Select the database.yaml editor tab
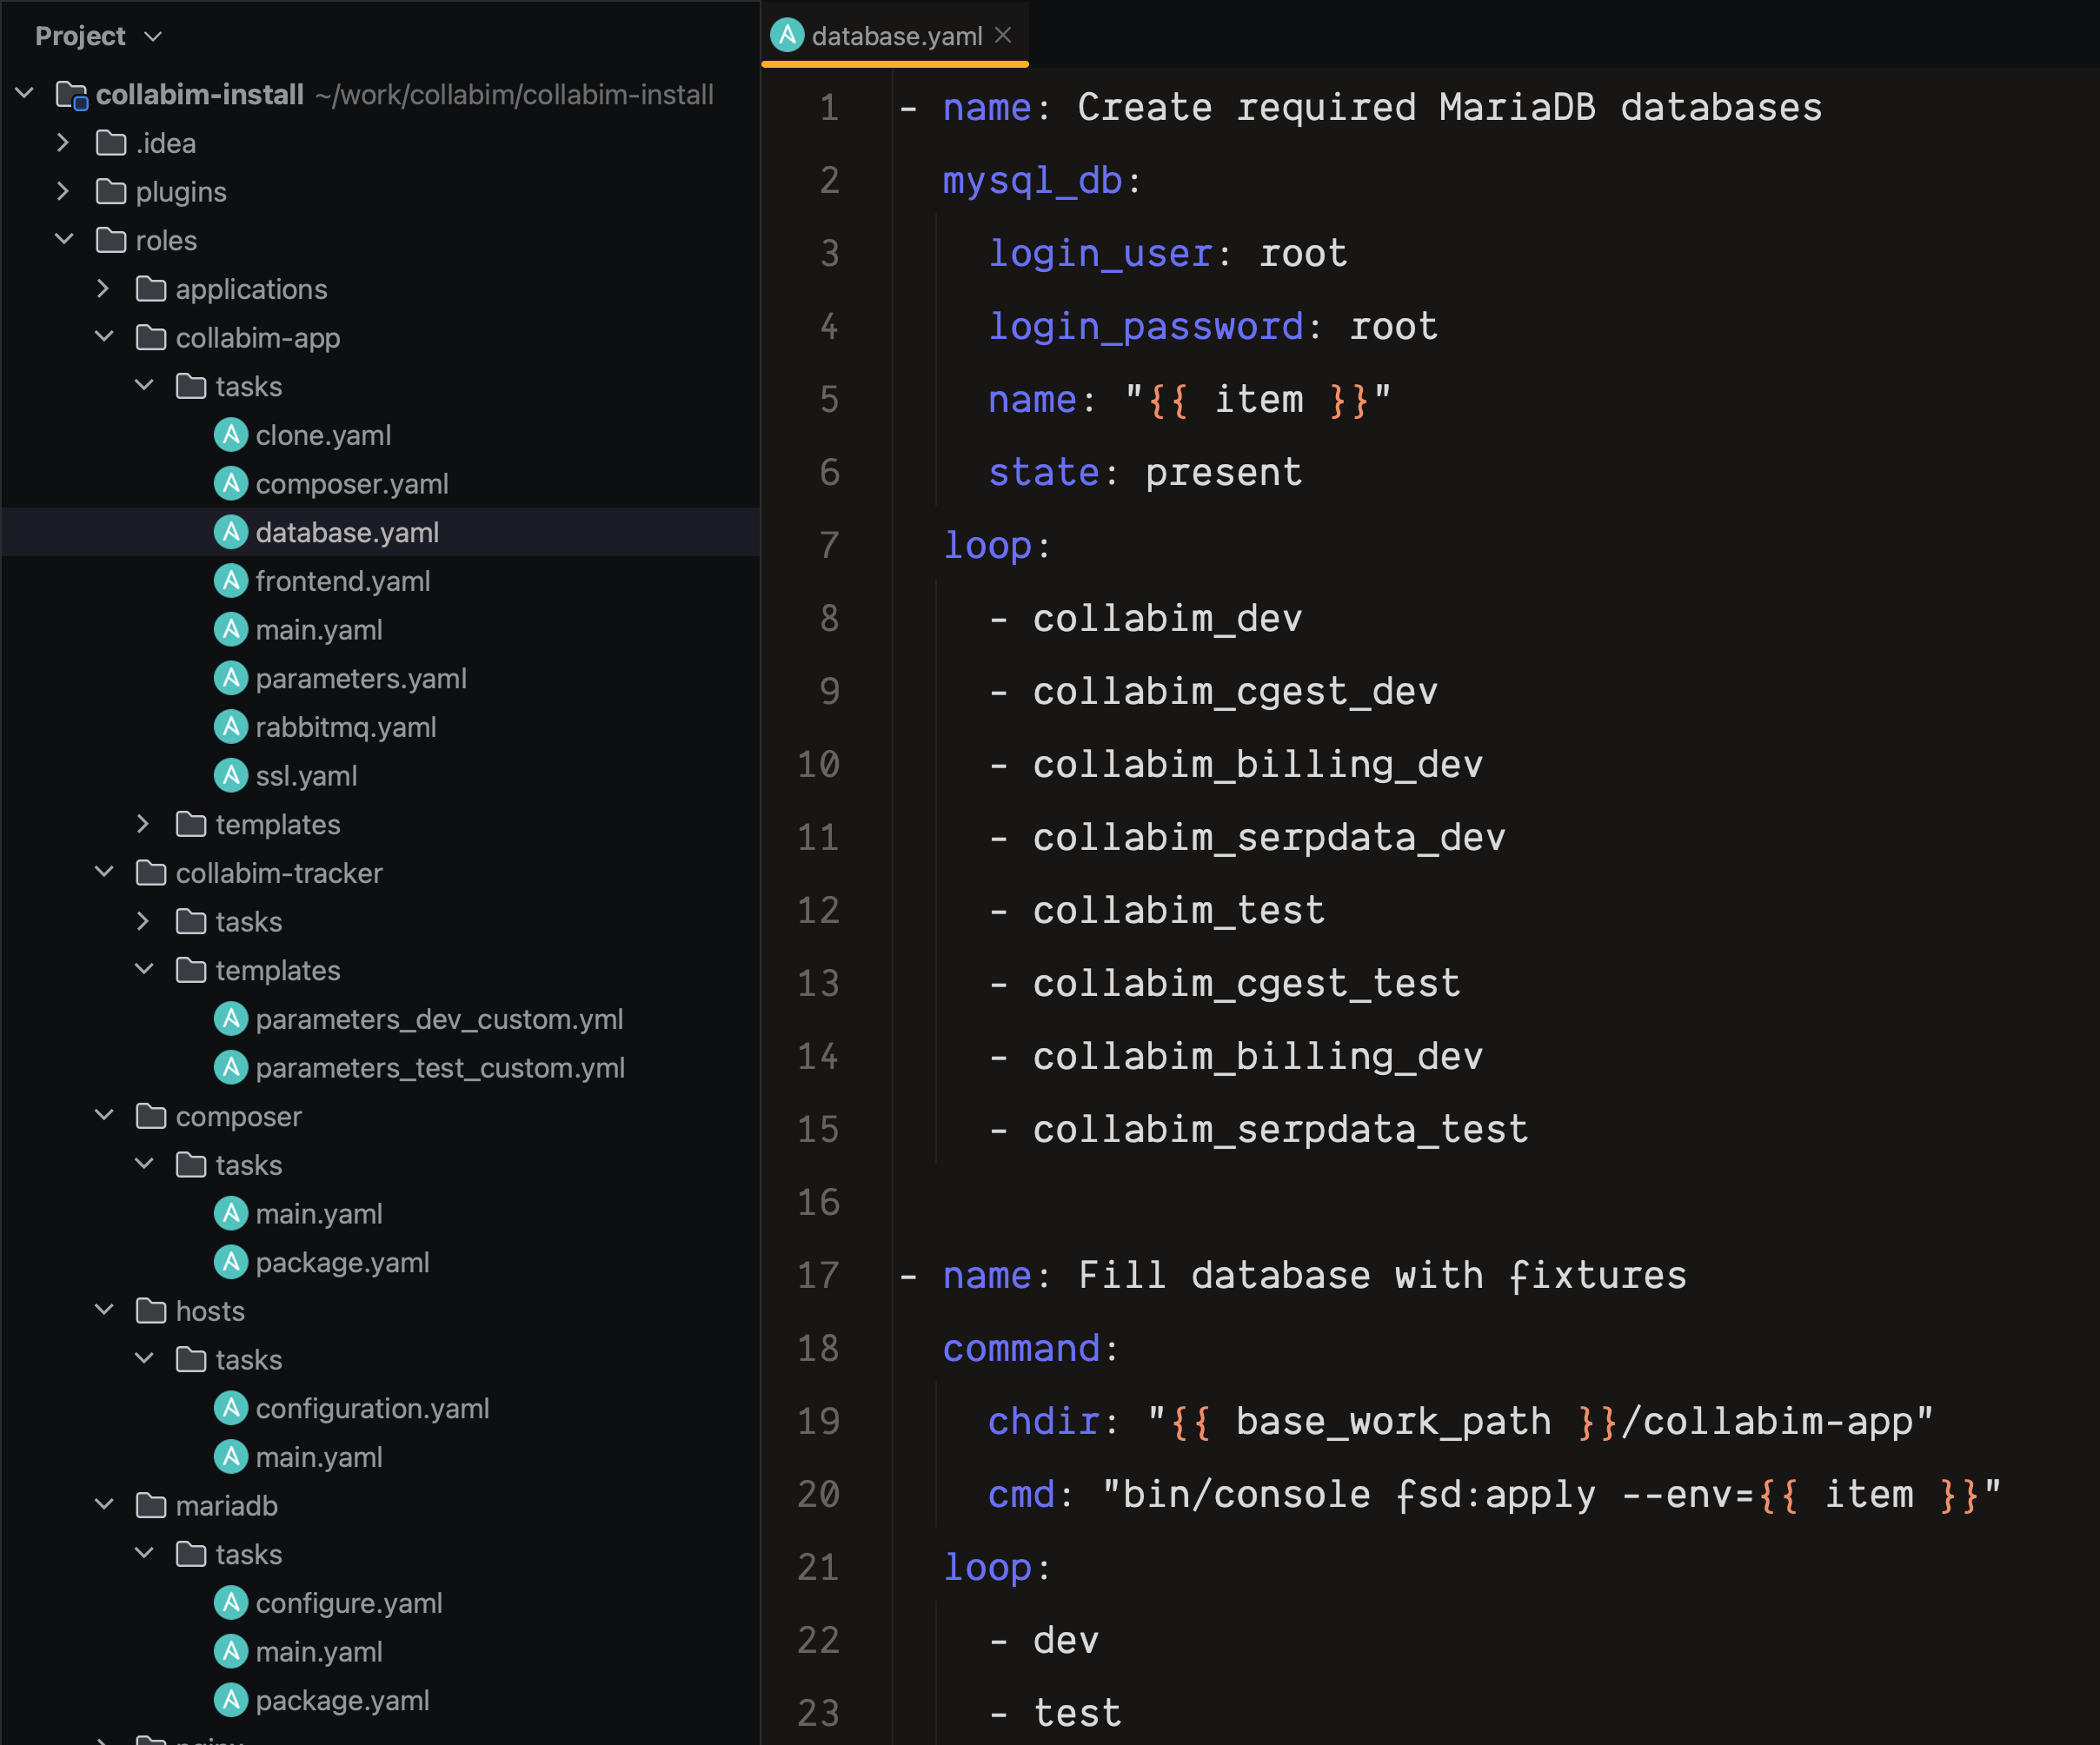 pyautogui.click(x=895, y=35)
